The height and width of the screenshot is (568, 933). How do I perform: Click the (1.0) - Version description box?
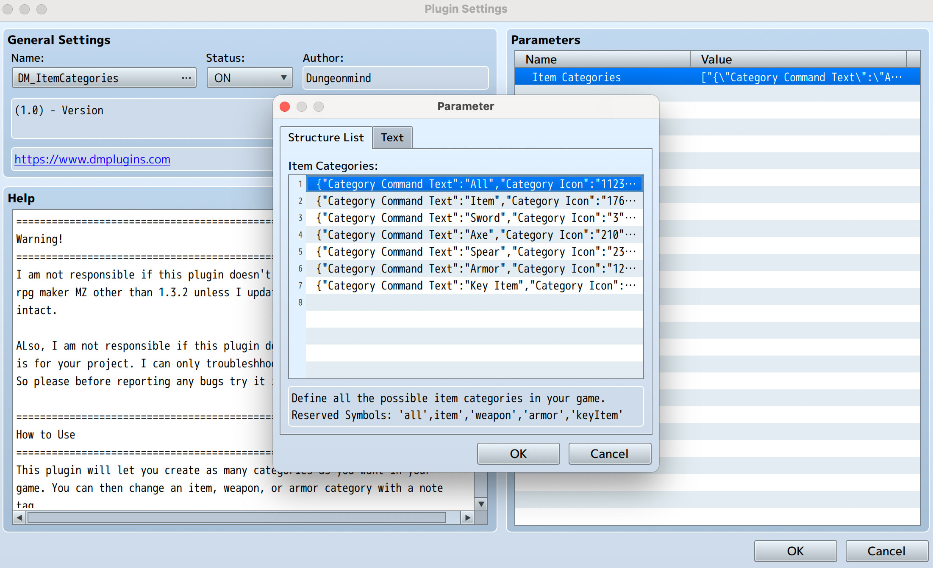point(143,119)
